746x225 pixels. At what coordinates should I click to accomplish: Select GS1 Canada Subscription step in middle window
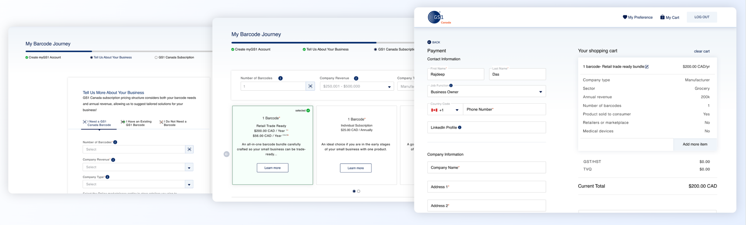(394, 49)
